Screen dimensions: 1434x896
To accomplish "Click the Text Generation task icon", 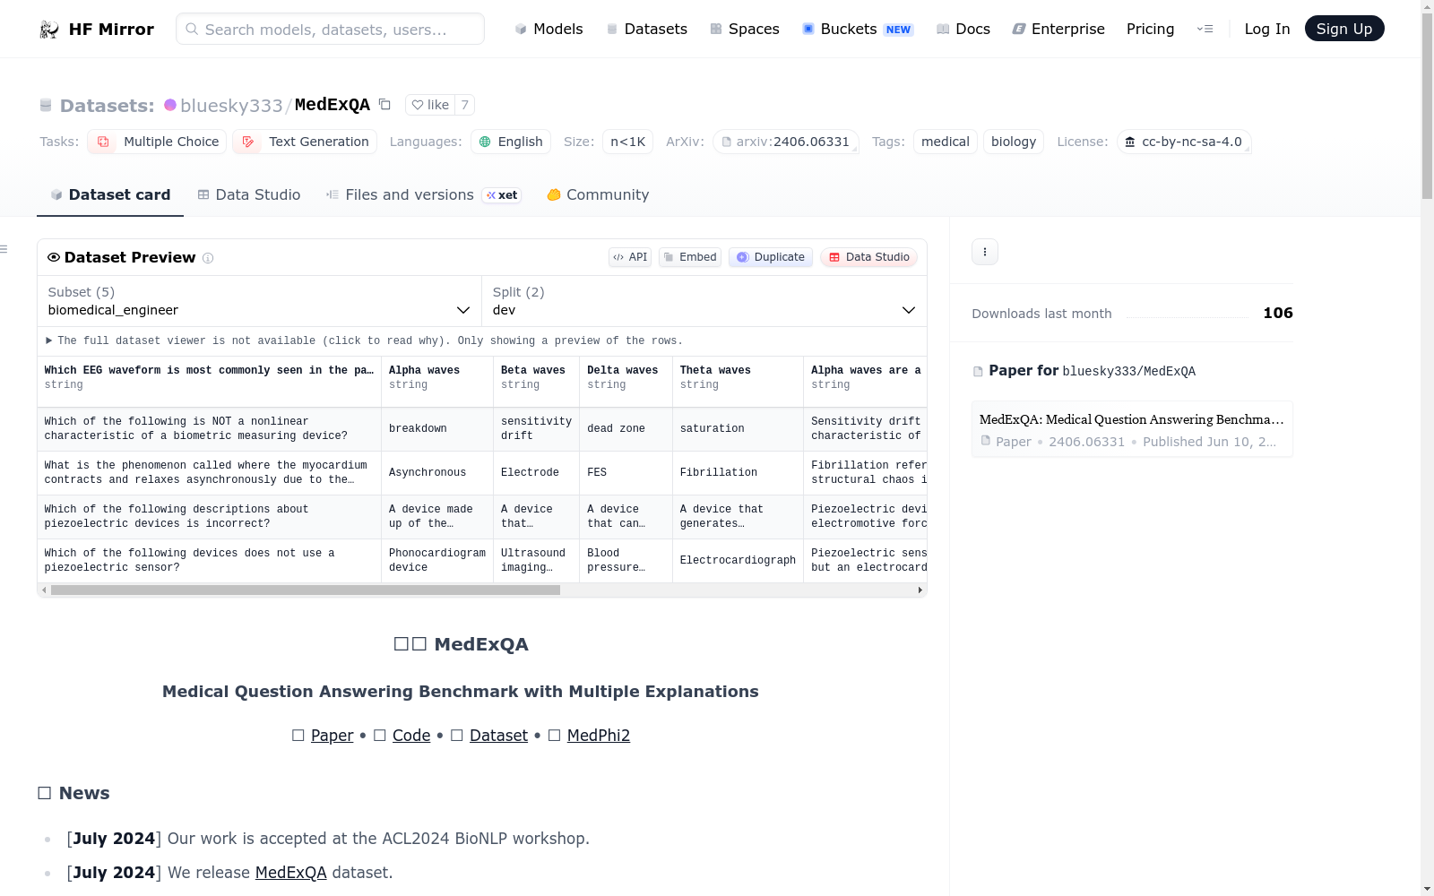I will (x=248, y=142).
